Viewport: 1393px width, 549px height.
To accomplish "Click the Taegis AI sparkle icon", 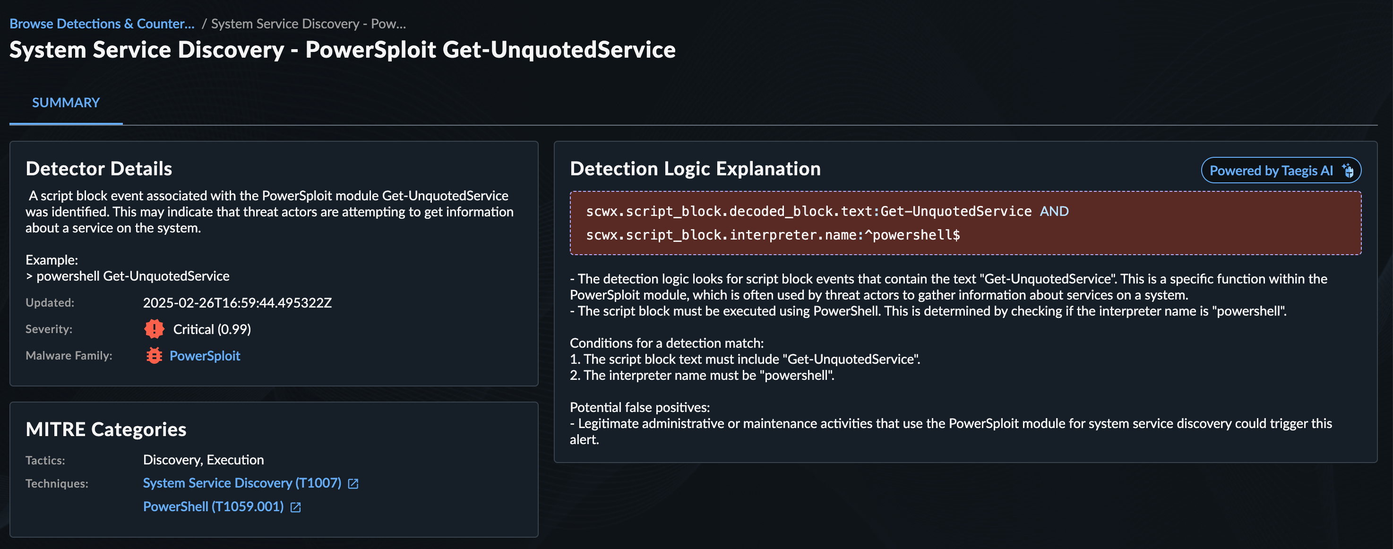I will point(1348,171).
